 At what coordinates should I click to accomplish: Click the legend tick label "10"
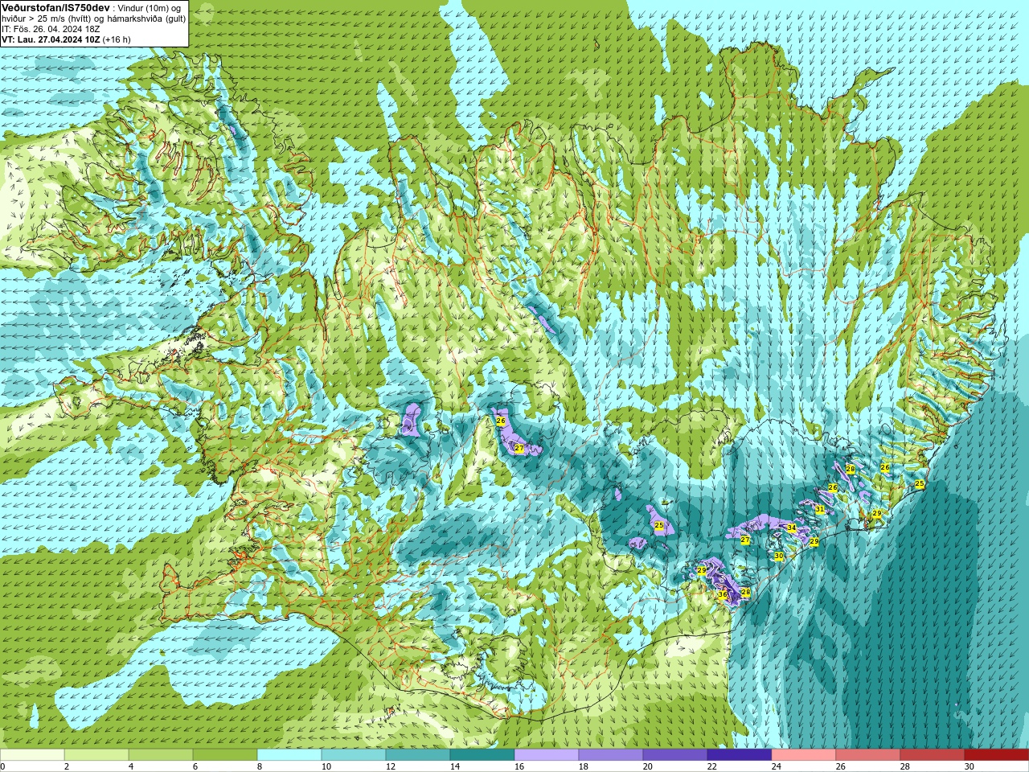[326, 766]
